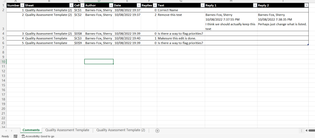
Task: Click the sheet tab bar resize handle dots
Action: point(301,131)
